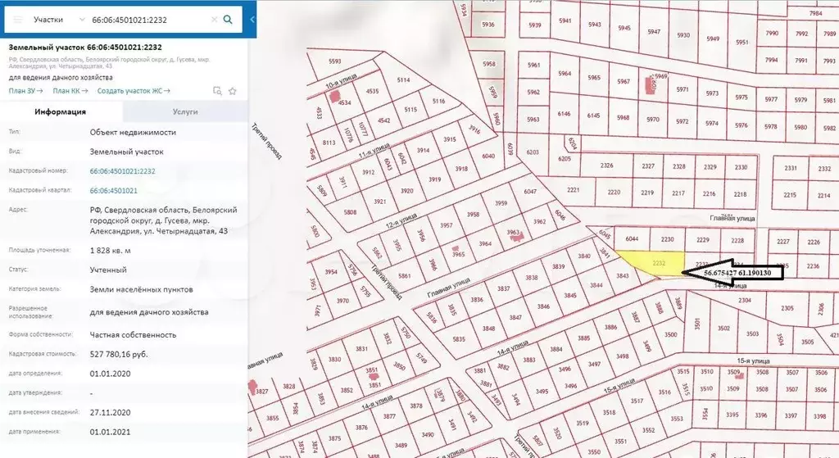This screenshot has height=458, width=839.
Task: Select parcel 6044 on the map
Action: tap(632, 238)
